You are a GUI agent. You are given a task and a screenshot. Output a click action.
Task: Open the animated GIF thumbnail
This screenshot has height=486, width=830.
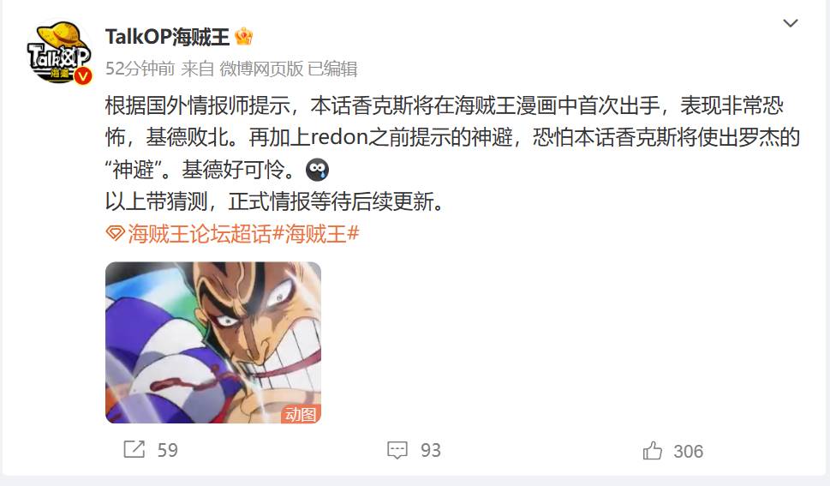coord(213,342)
